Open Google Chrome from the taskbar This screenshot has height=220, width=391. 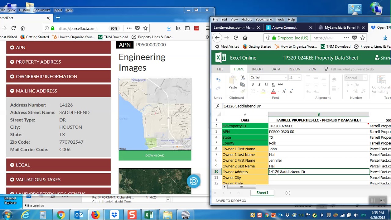point(61,215)
